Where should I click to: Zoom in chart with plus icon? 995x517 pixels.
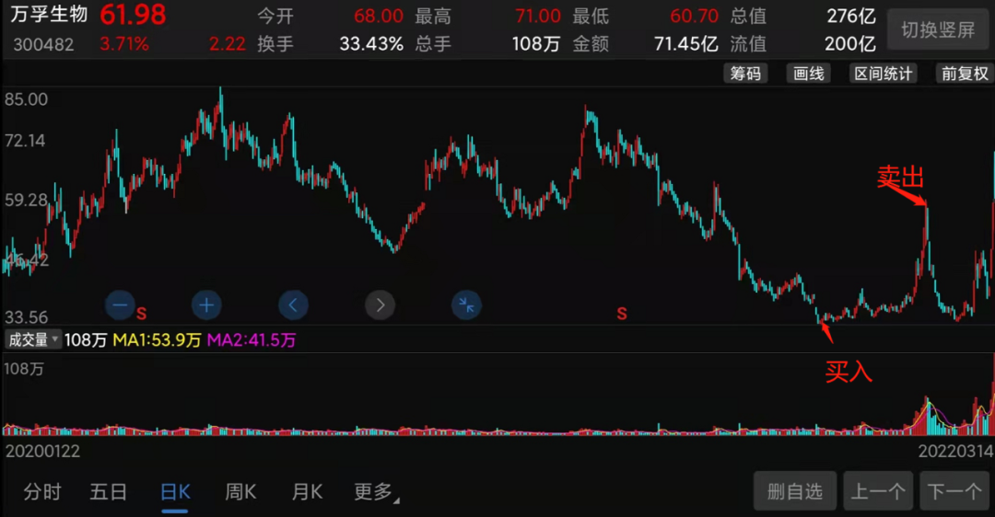pos(206,305)
